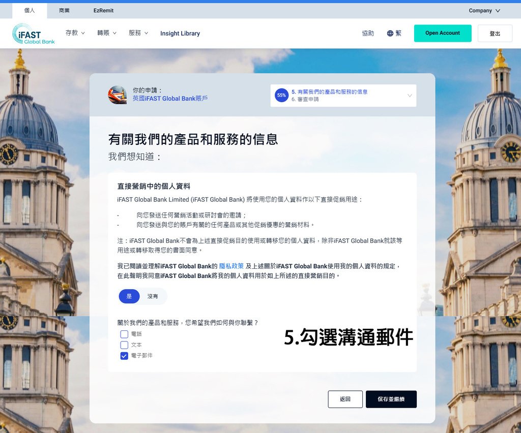Image resolution: width=521 pixels, height=433 pixels.
Task: Open the 服務 dropdown menu
Action: click(x=138, y=33)
